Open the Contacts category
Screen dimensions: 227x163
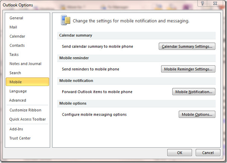click(x=27, y=45)
